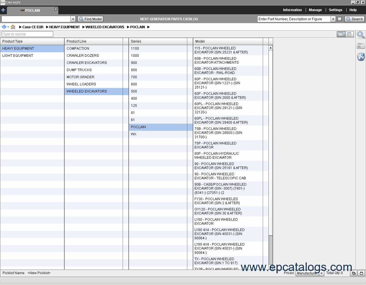Open the globe sidebar icon
The height and width of the screenshot is (285, 366).
click(361, 57)
